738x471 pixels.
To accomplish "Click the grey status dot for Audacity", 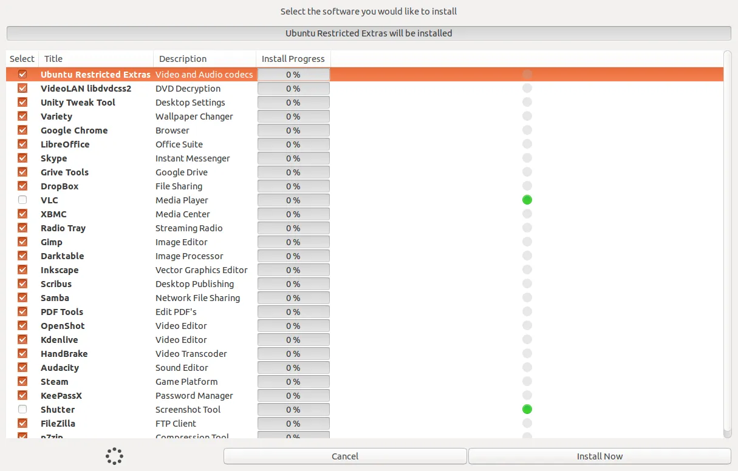I will coord(527,367).
